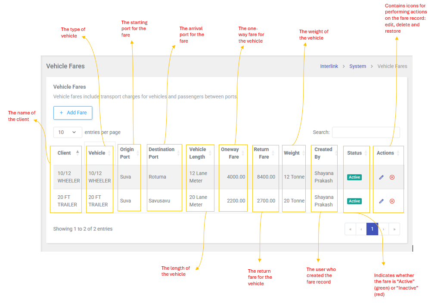Go to the next page arrow
Screen dimensions: 447x305
[x=383, y=229]
